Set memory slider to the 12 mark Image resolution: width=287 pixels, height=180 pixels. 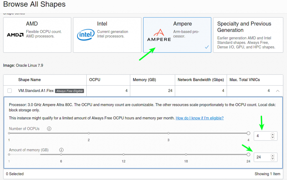point(124,154)
